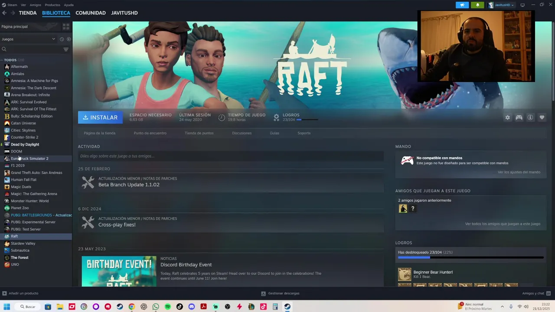Toggle ready-to-play filter play icon
555x312 pixels.
coord(69,39)
